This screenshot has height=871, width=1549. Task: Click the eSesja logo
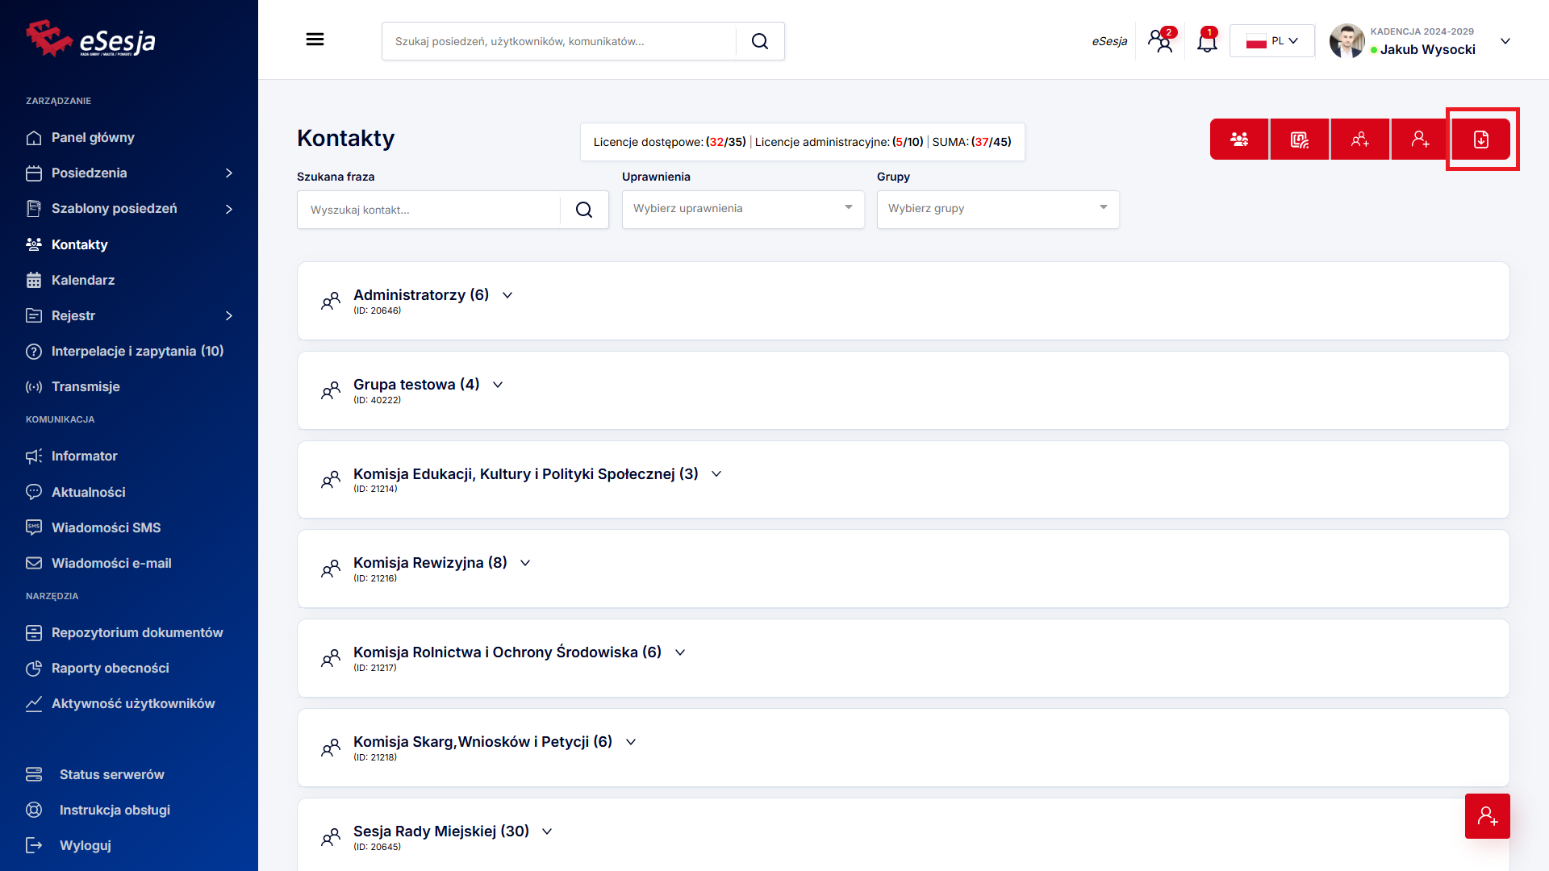[x=90, y=39]
